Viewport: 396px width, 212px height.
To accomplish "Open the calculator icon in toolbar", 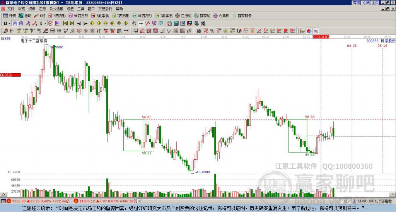I will pos(176,23).
